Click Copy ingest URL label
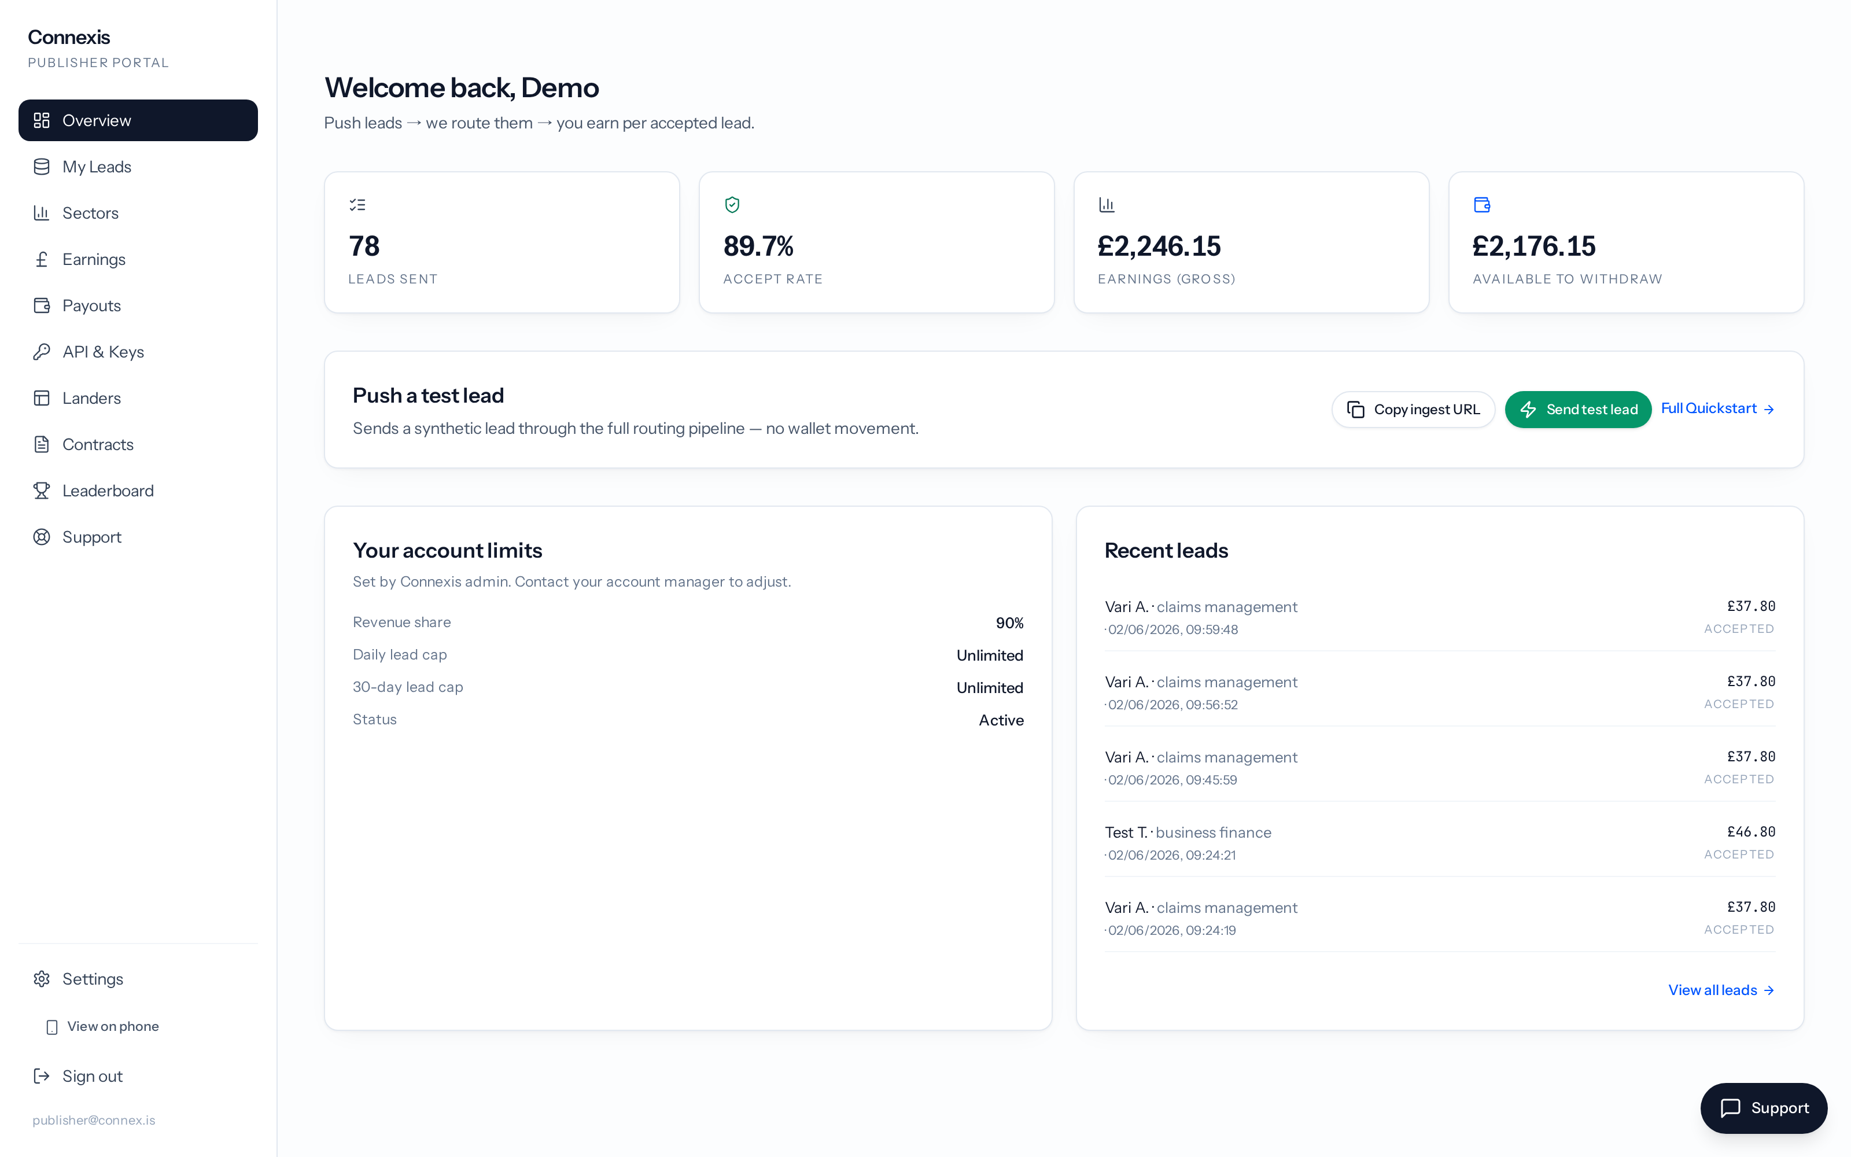This screenshot has height=1157, width=1851. pyautogui.click(x=1426, y=410)
